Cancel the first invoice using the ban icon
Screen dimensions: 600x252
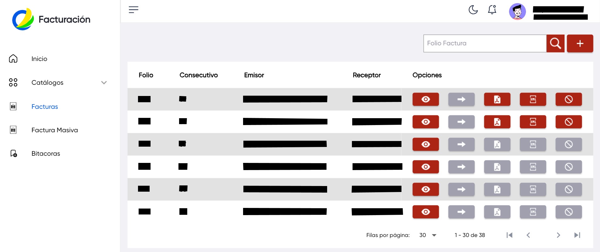[x=568, y=99]
